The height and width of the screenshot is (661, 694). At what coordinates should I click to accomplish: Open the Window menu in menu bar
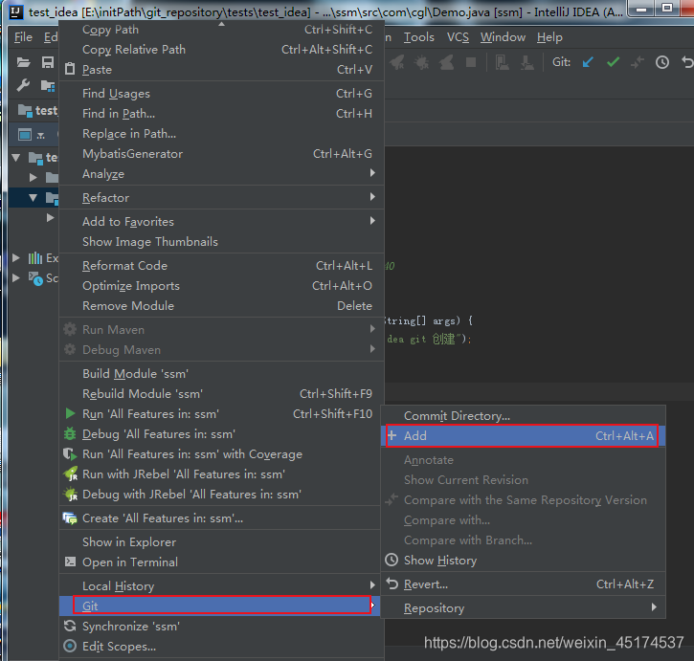pos(503,37)
